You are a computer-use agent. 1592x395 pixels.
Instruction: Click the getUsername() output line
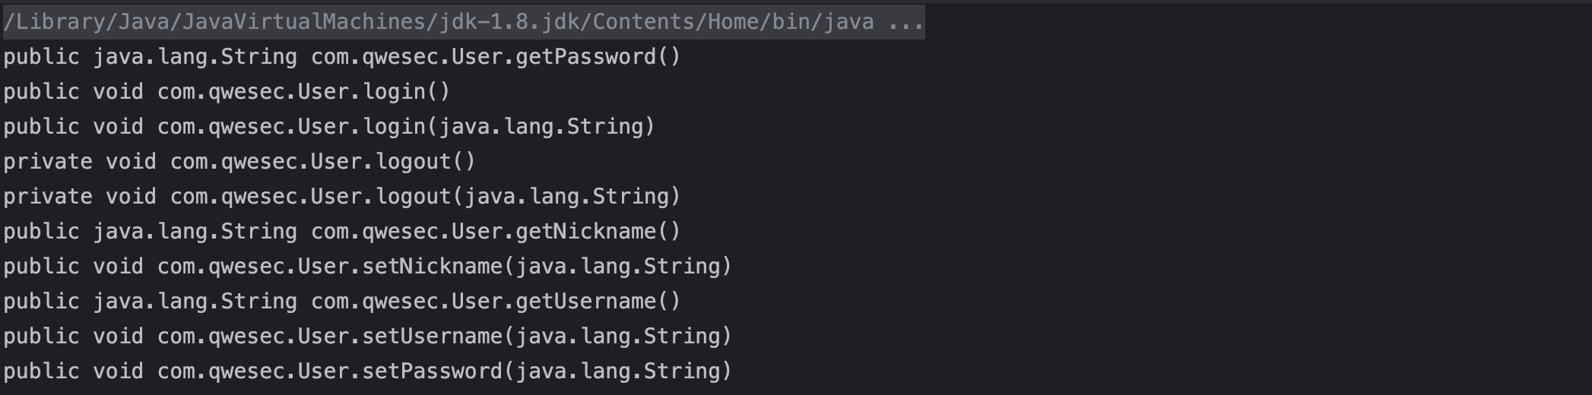click(x=342, y=302)
